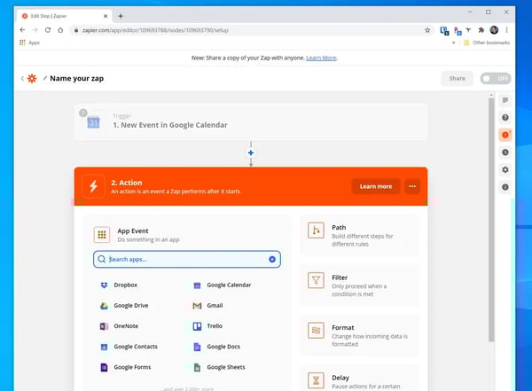Choose the Format tool
This screenshot has height=391, width=532.
360,335
